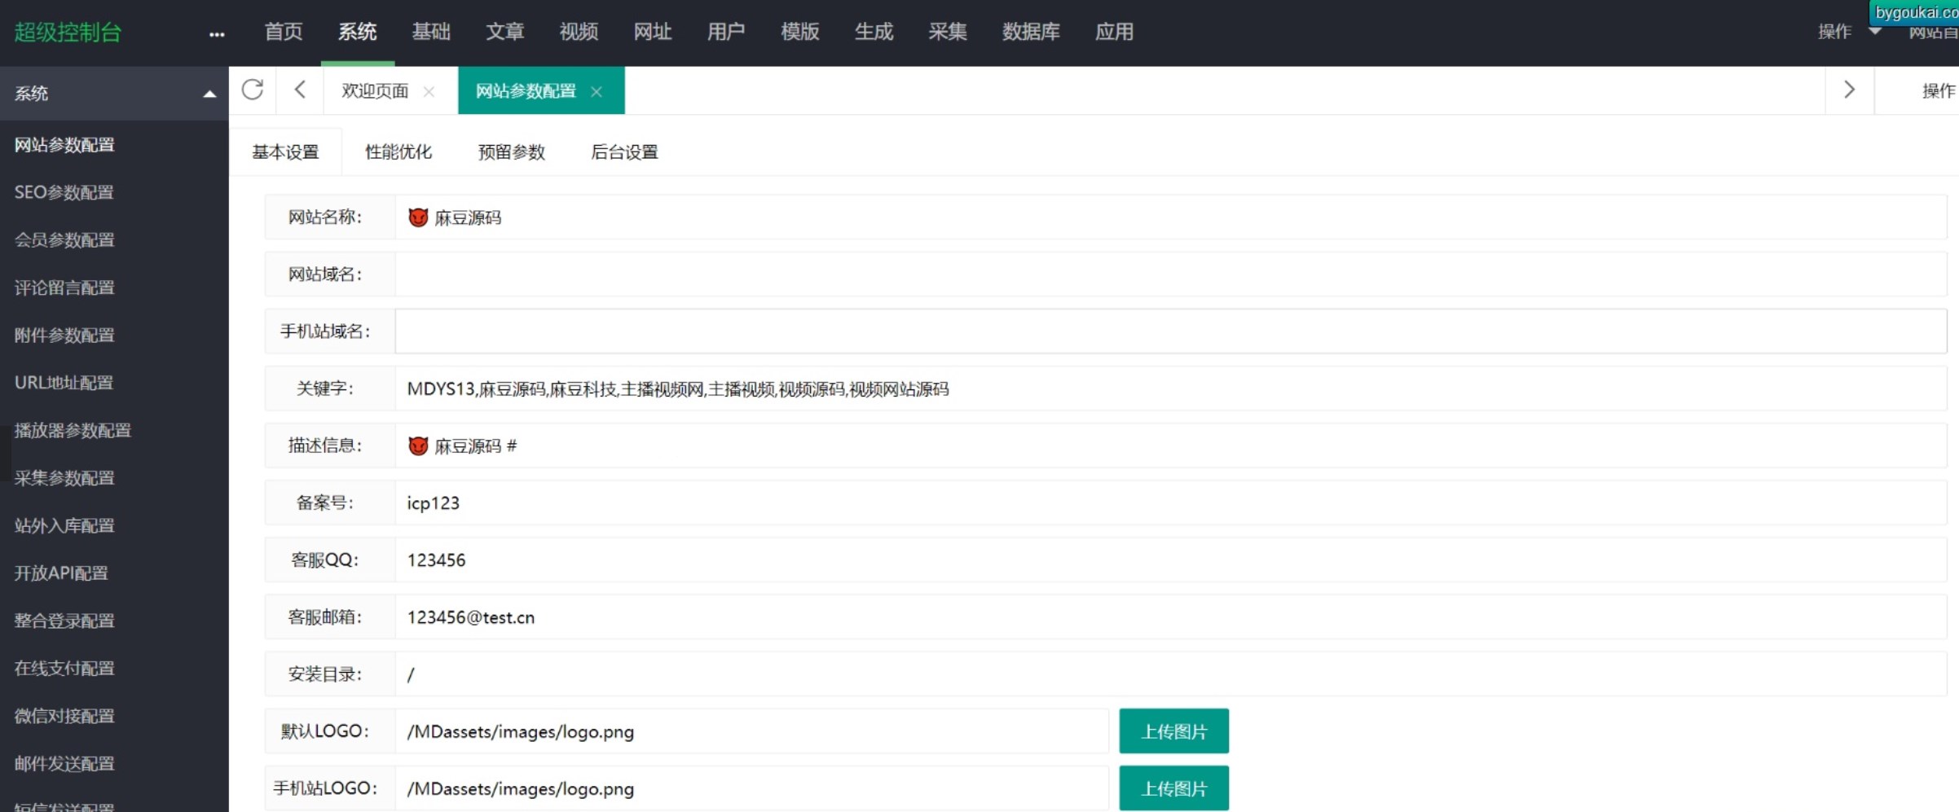Open the 用户 top menu
This screenshot has width=1959, height=812.
point(726,32)
